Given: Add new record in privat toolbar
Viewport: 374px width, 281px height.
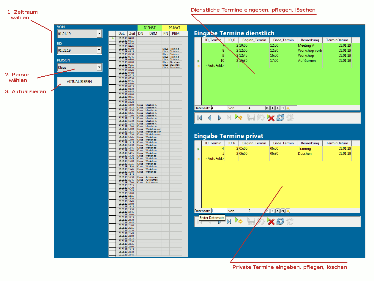Looking at the screenshot, I should (239, 221).
